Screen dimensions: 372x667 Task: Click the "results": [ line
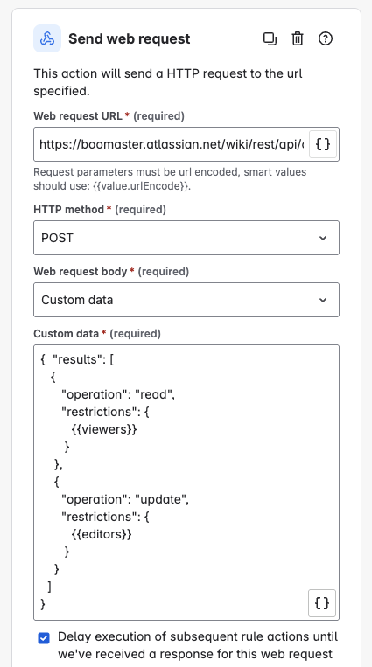click(x=77, y=359)
